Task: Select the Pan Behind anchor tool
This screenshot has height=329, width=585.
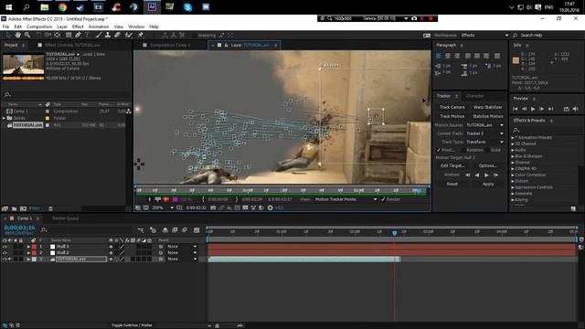Action: [x=57, y=35]
